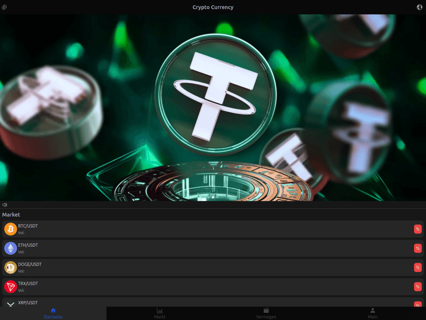
Task: Click the speaker announcement icon
Action: pyautogui.click(x=5, y=205)
